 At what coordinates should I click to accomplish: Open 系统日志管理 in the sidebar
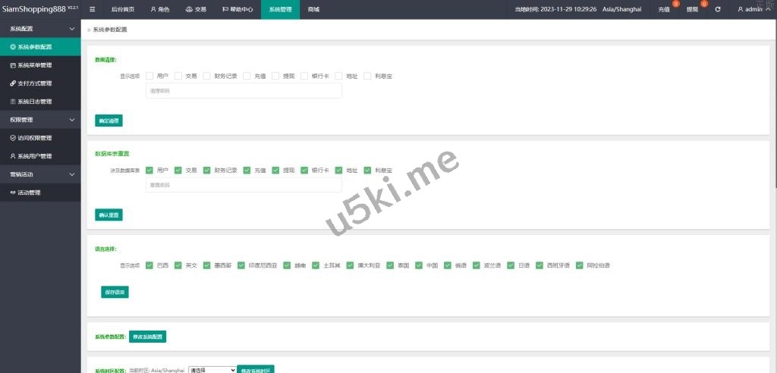(x=35, y=102)
